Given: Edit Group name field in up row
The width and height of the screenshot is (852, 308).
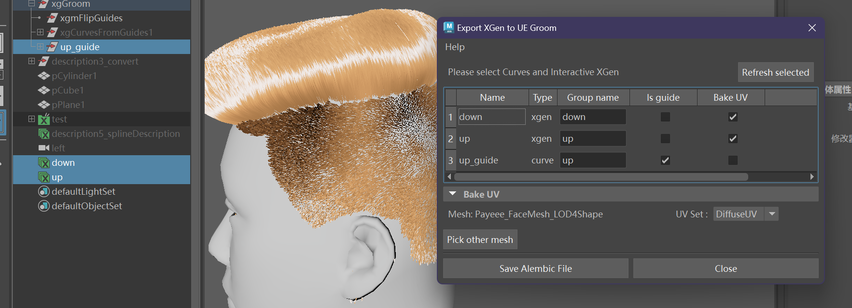Looking at the screenshot, I should click(x=593, y=138).
